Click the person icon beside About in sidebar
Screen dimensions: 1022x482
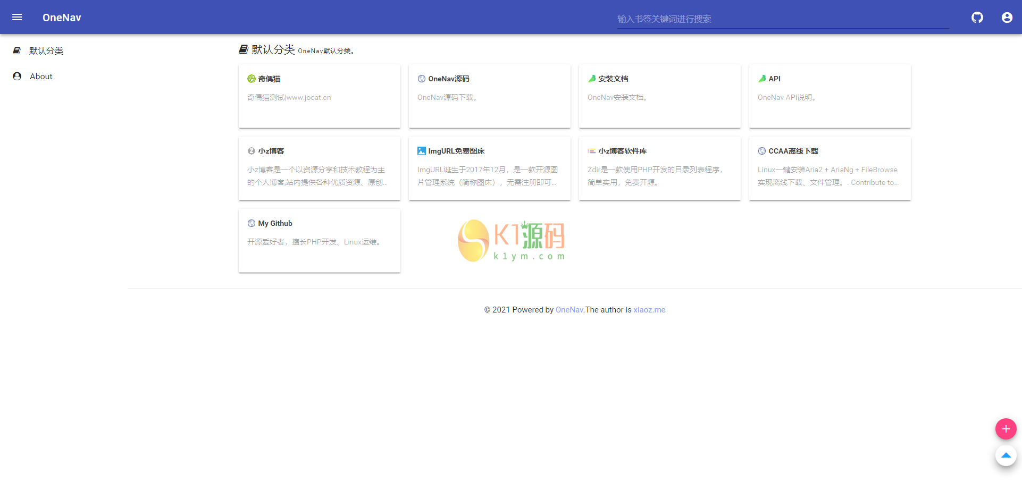[17, 76]
